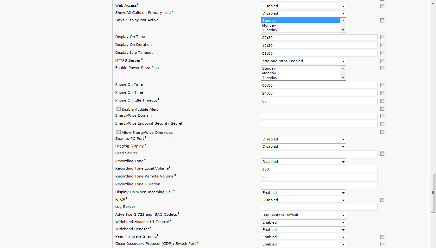Open the HTTPS Server dropdown

click(x=303, y=61)
